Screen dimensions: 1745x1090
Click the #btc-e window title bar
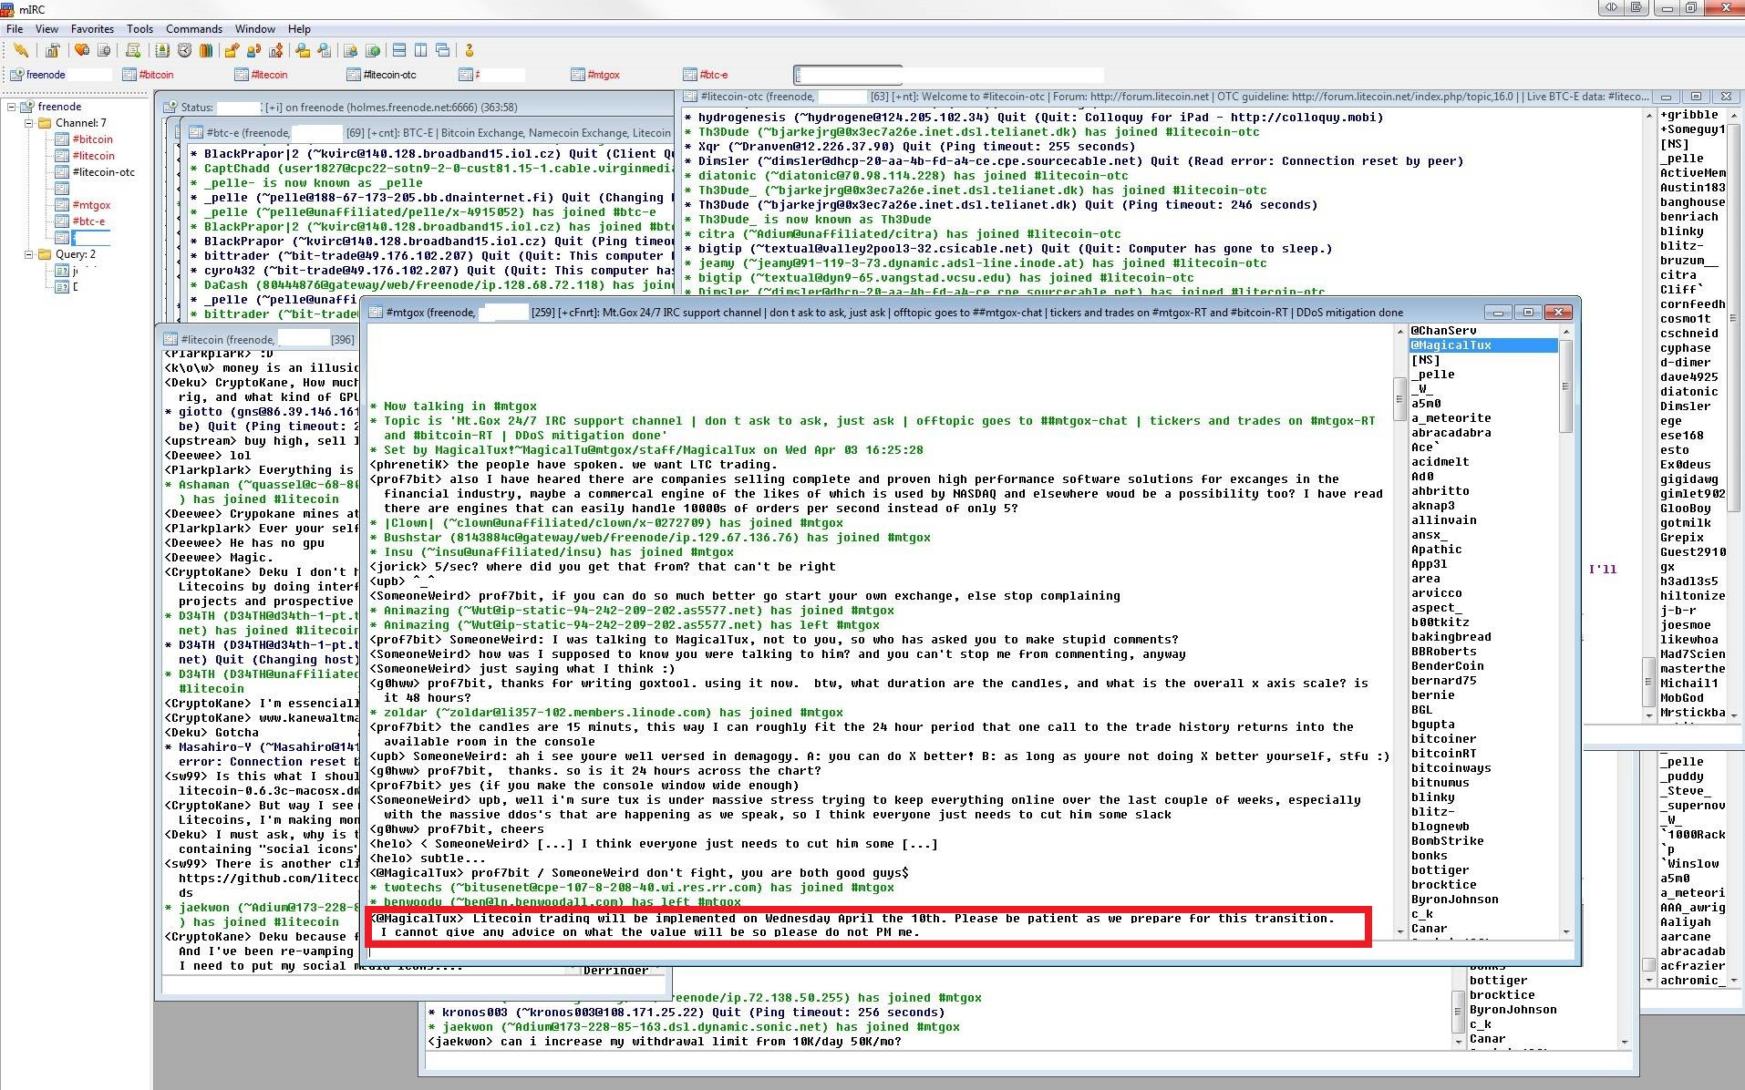point(429,133)
